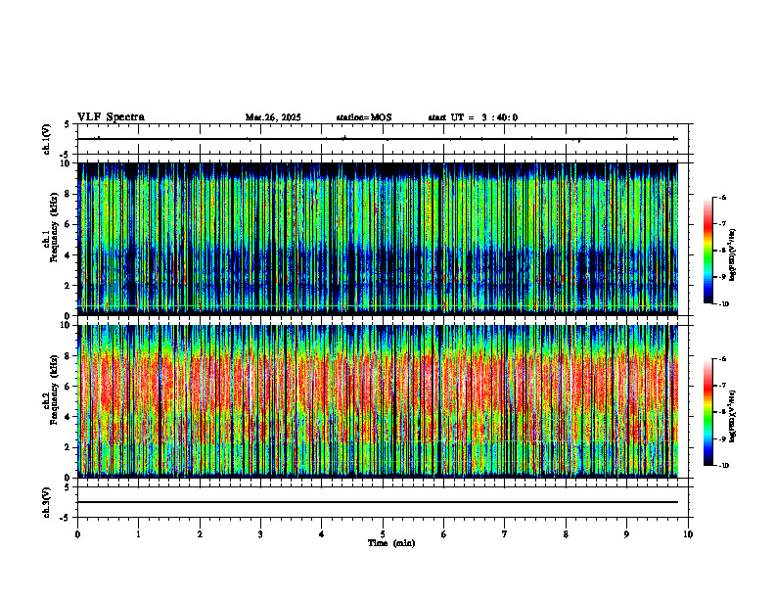Click time axis tick label "6"
Image resolution: width=775 pixels, height=599 pixels.
443,534
